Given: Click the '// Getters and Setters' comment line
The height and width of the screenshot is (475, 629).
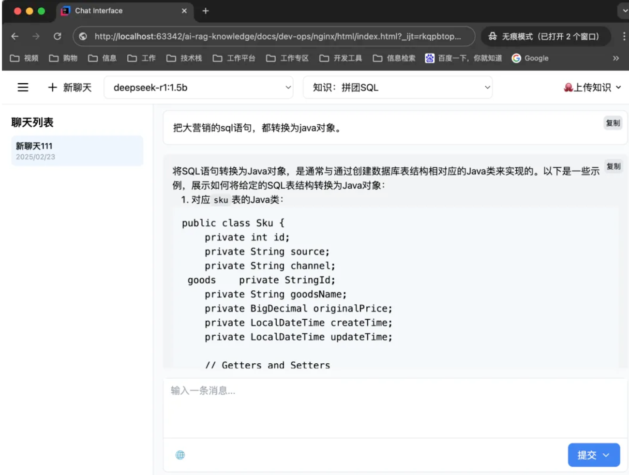Looking at the screenshot, I should tap(268, 365).
